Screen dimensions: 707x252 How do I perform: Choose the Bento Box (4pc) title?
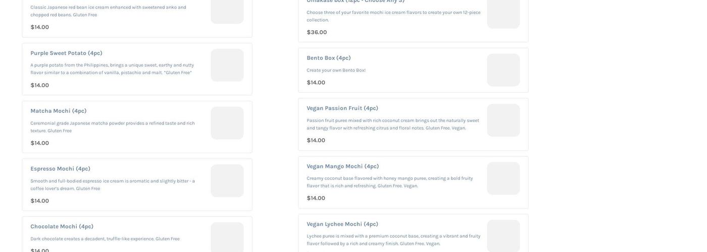pyautogui.click(x=329, y=58)
